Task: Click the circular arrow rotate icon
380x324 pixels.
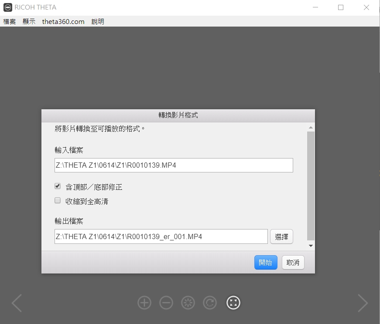Action: pyautogui.click(x=210, y=303)
